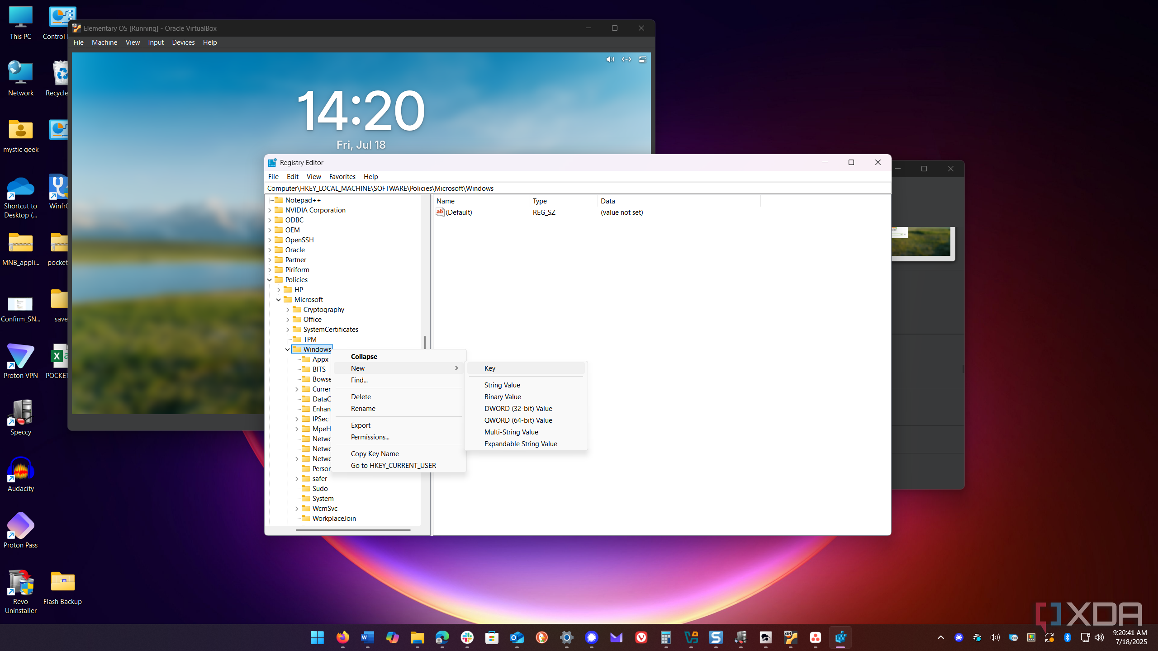Image resolution: width=1158 pixels, height=651 pixels.
Task: Expand the Cryptography key
Action: pos(288,310)
